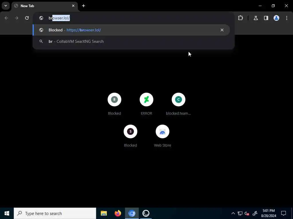The width and height of the screenshot is (293, 219).
Task: Open the ERROR shortcut tile
Action: [x=146, y=104]
